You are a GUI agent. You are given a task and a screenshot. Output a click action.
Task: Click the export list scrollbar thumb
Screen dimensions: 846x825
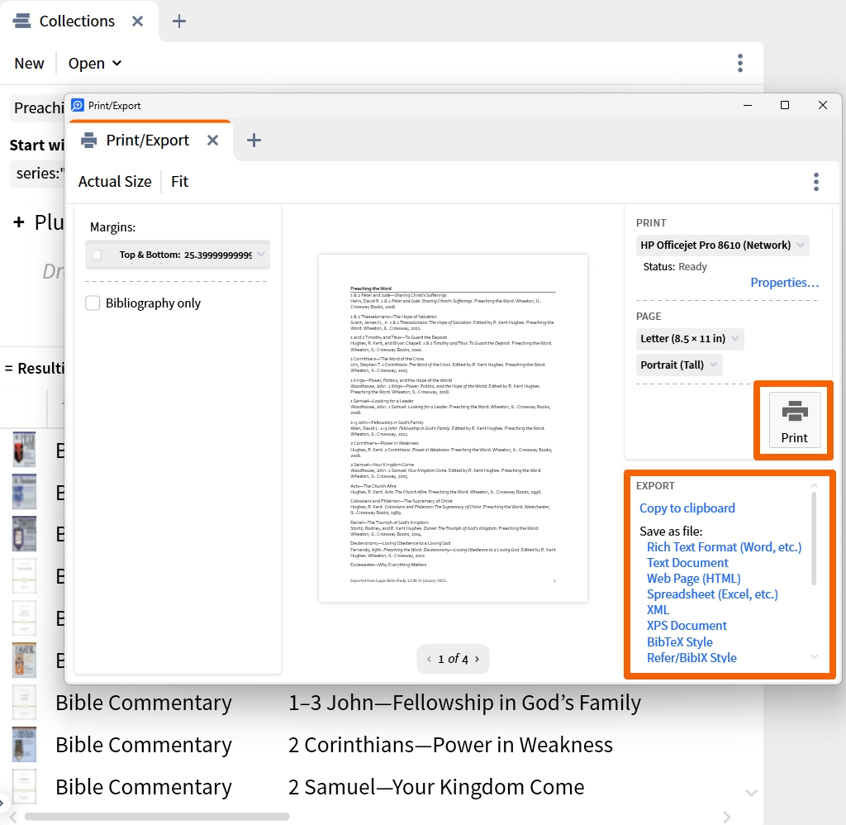[814, 538]
